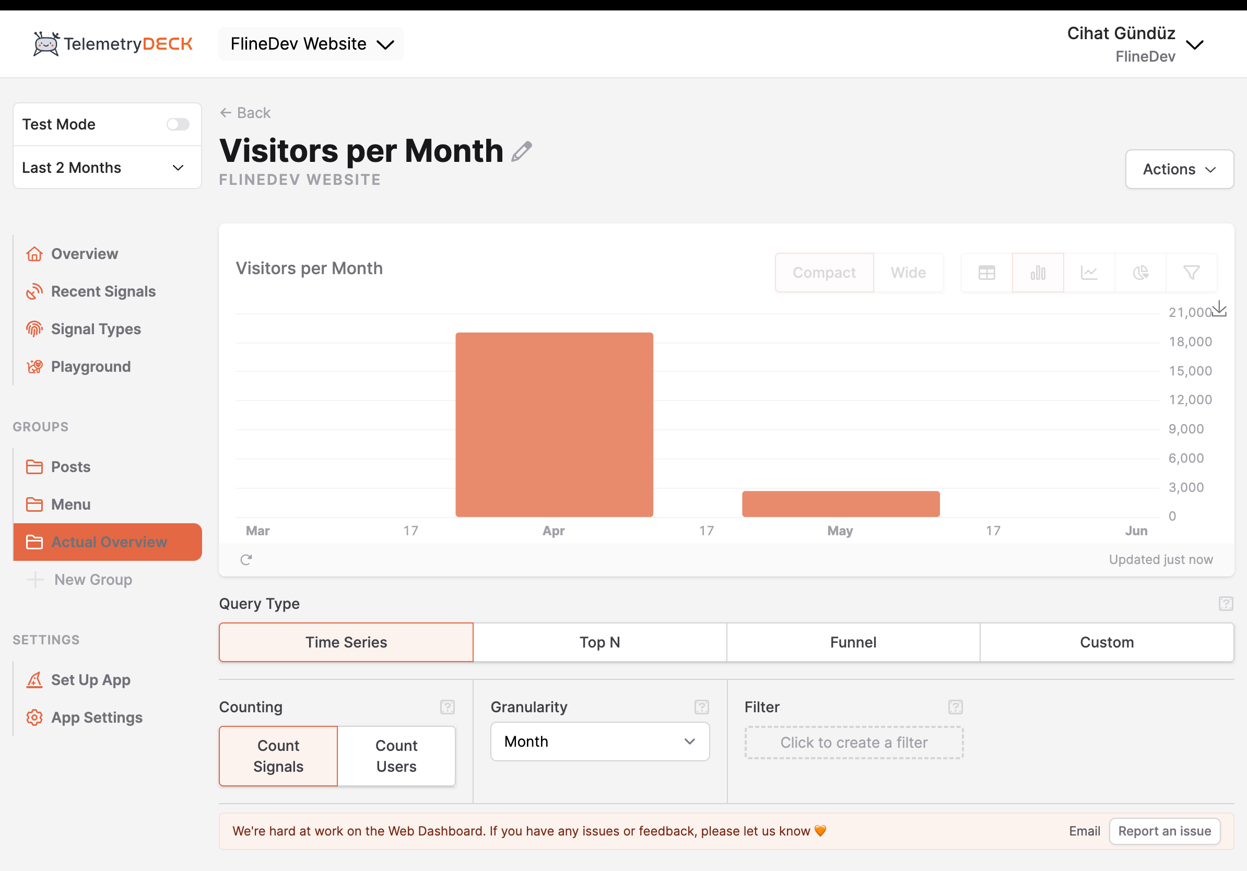
Task: Switch to the Top N query type
Action: coord(599,642)
